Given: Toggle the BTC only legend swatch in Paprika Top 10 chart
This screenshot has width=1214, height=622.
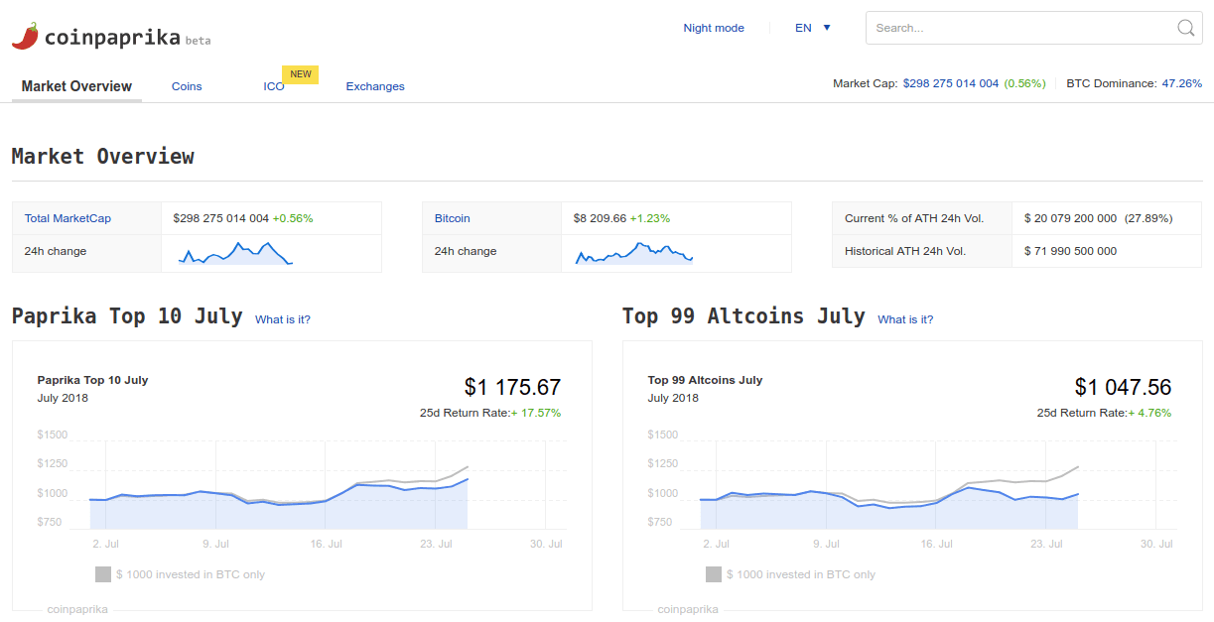Looking at the screenshot, I should click(x=103, y=574).
